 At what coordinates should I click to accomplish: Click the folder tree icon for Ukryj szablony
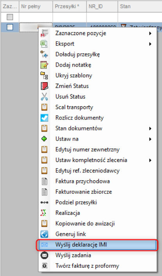point(44,76)
